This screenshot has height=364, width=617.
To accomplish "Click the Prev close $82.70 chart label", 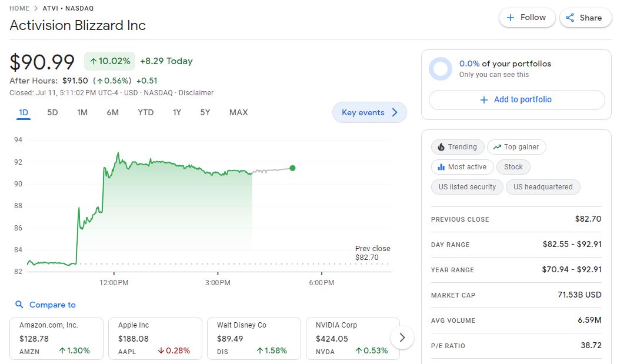I will [x=372, y=253].
